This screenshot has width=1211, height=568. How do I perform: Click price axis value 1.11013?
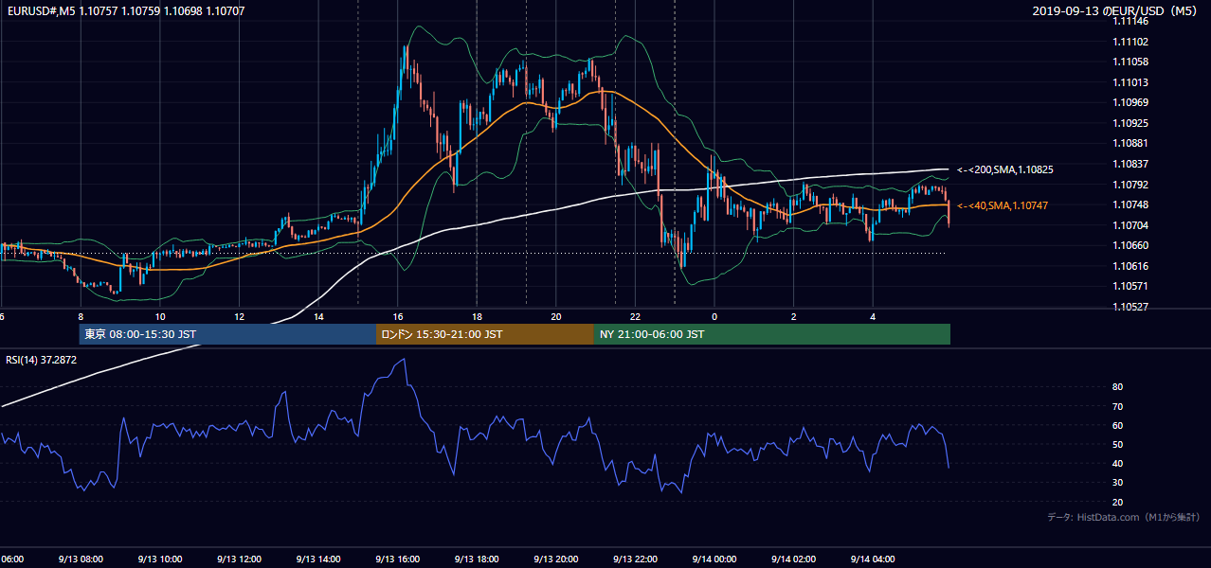point(1130,82)
